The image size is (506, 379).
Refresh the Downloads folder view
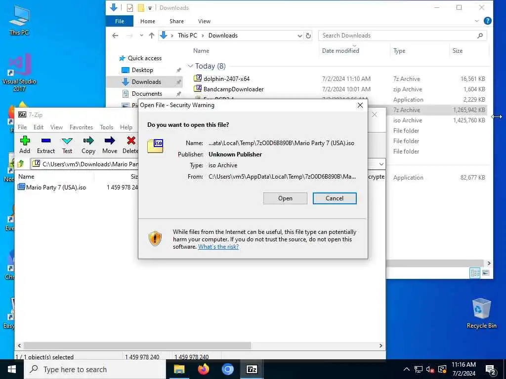pyautogui.click(x=308, y=36)
